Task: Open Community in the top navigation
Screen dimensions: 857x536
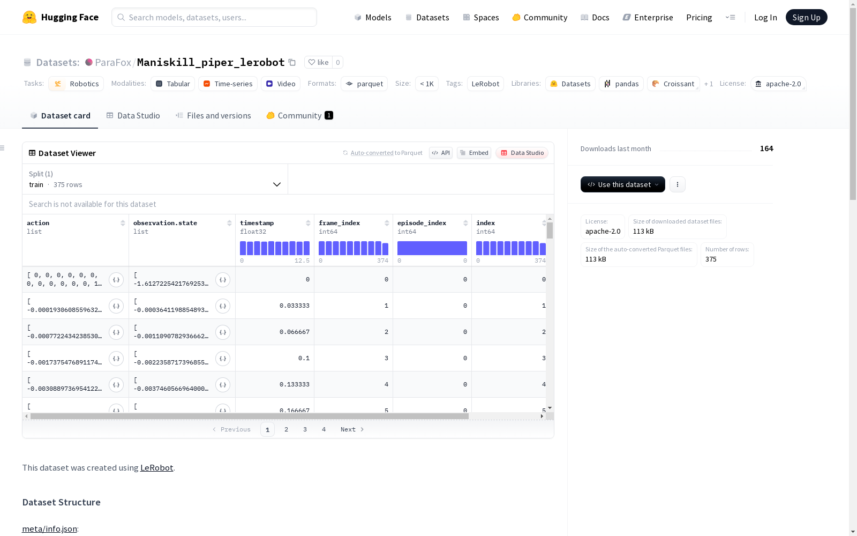Action: [x=540, y=17]
